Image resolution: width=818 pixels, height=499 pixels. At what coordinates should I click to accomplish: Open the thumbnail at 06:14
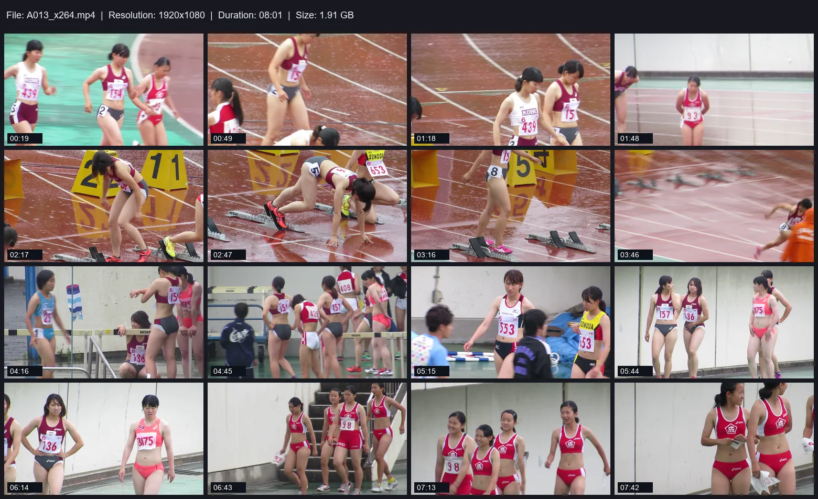[x=104, y=439]
